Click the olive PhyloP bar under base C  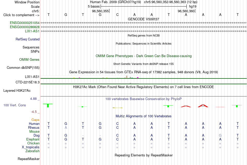coord(118,108)
